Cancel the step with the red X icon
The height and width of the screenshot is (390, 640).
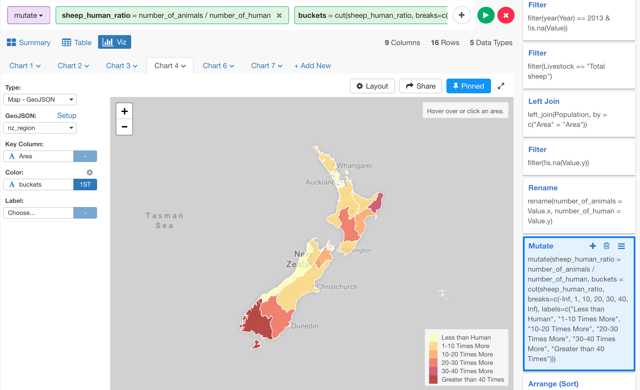(x=506, y=15)
